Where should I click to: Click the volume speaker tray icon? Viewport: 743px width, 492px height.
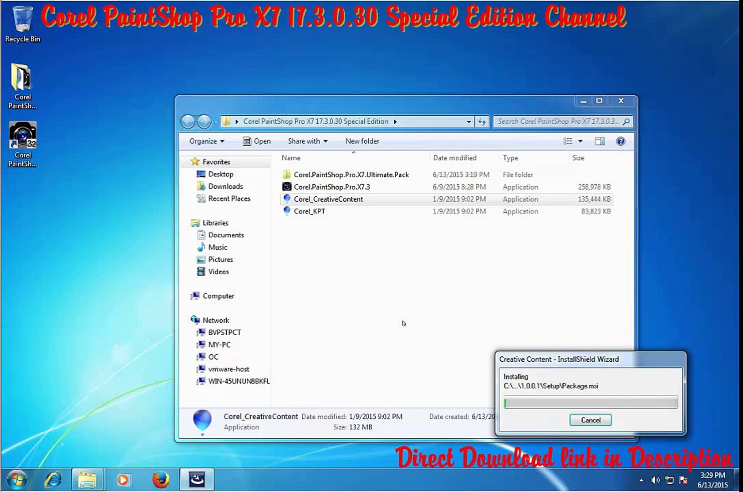[655, 480]
